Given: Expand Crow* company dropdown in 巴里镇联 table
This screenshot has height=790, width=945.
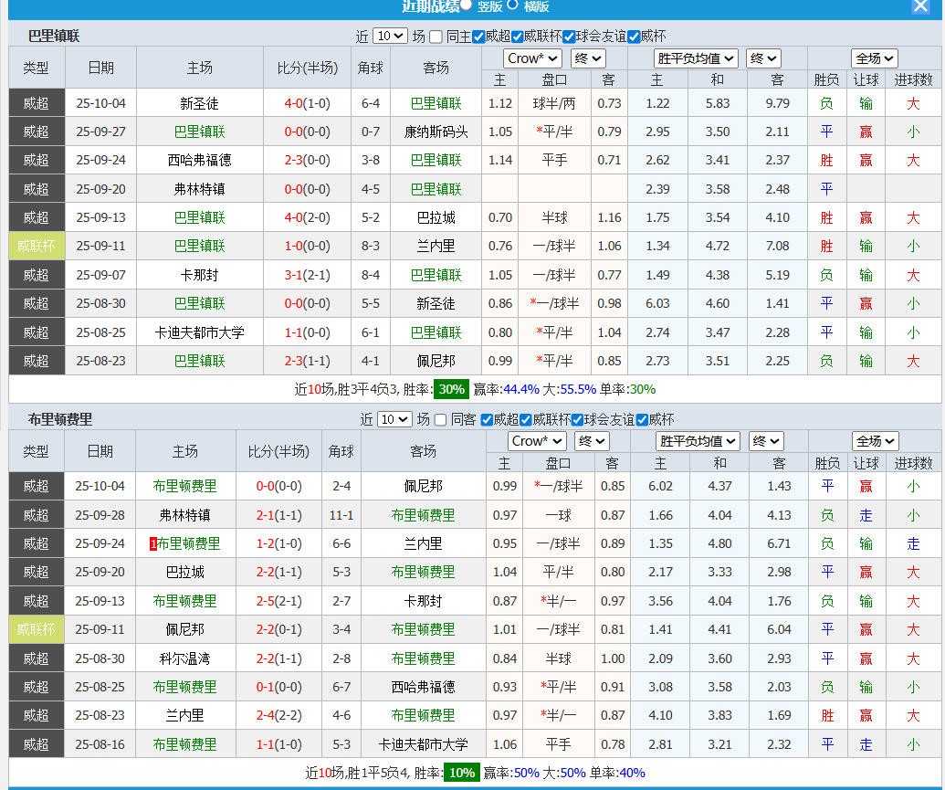Looking at the screenshot, I should 534,58.
